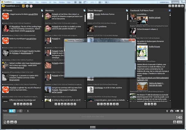Click Twitter bird icon in Direct Messages header
Image resolution: width=186 pixels, height=130 pixels.
tap(127, 11)
